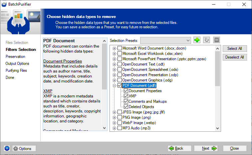The height and width of the screenshot is (155, 252).
Task: Select the Comments and Markups tree label
Action: click(148, 101)
